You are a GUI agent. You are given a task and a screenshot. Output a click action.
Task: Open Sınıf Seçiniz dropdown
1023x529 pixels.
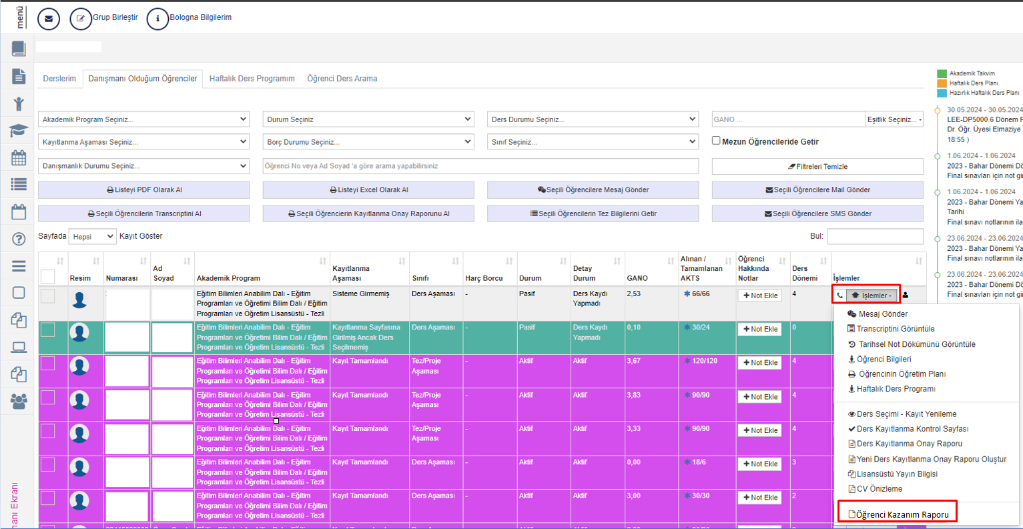click(593, 142)
